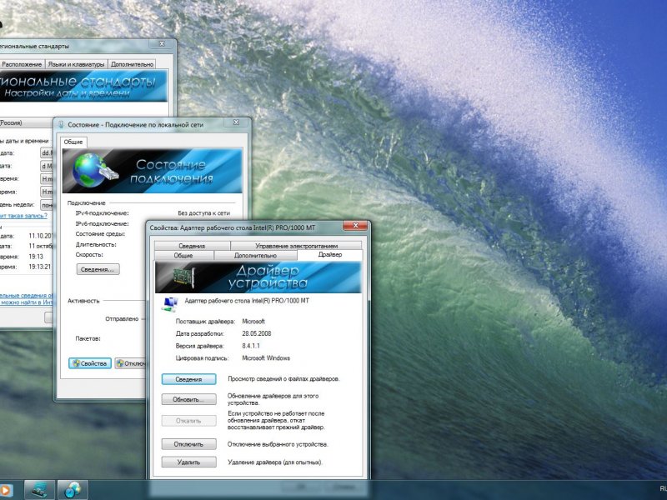Click the IPv6-подключение label
Viewport: 667px width, 500px height.
(102, 223)
